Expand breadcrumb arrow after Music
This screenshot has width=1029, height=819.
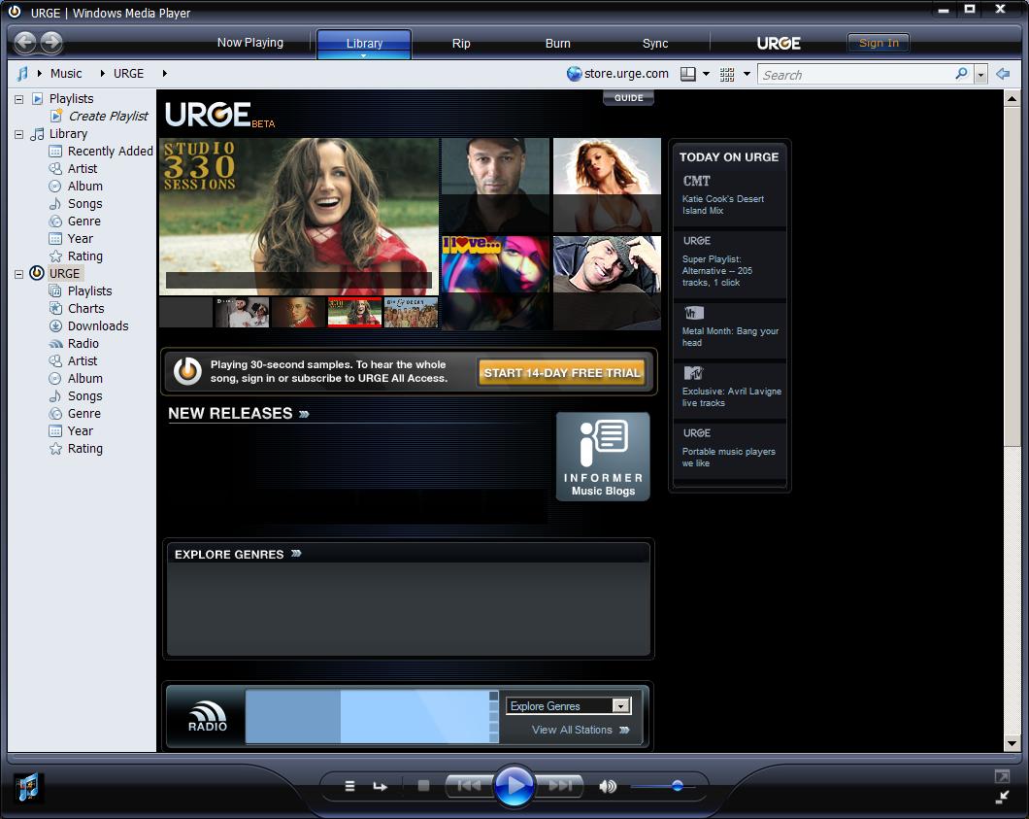[x=102, y=74]
